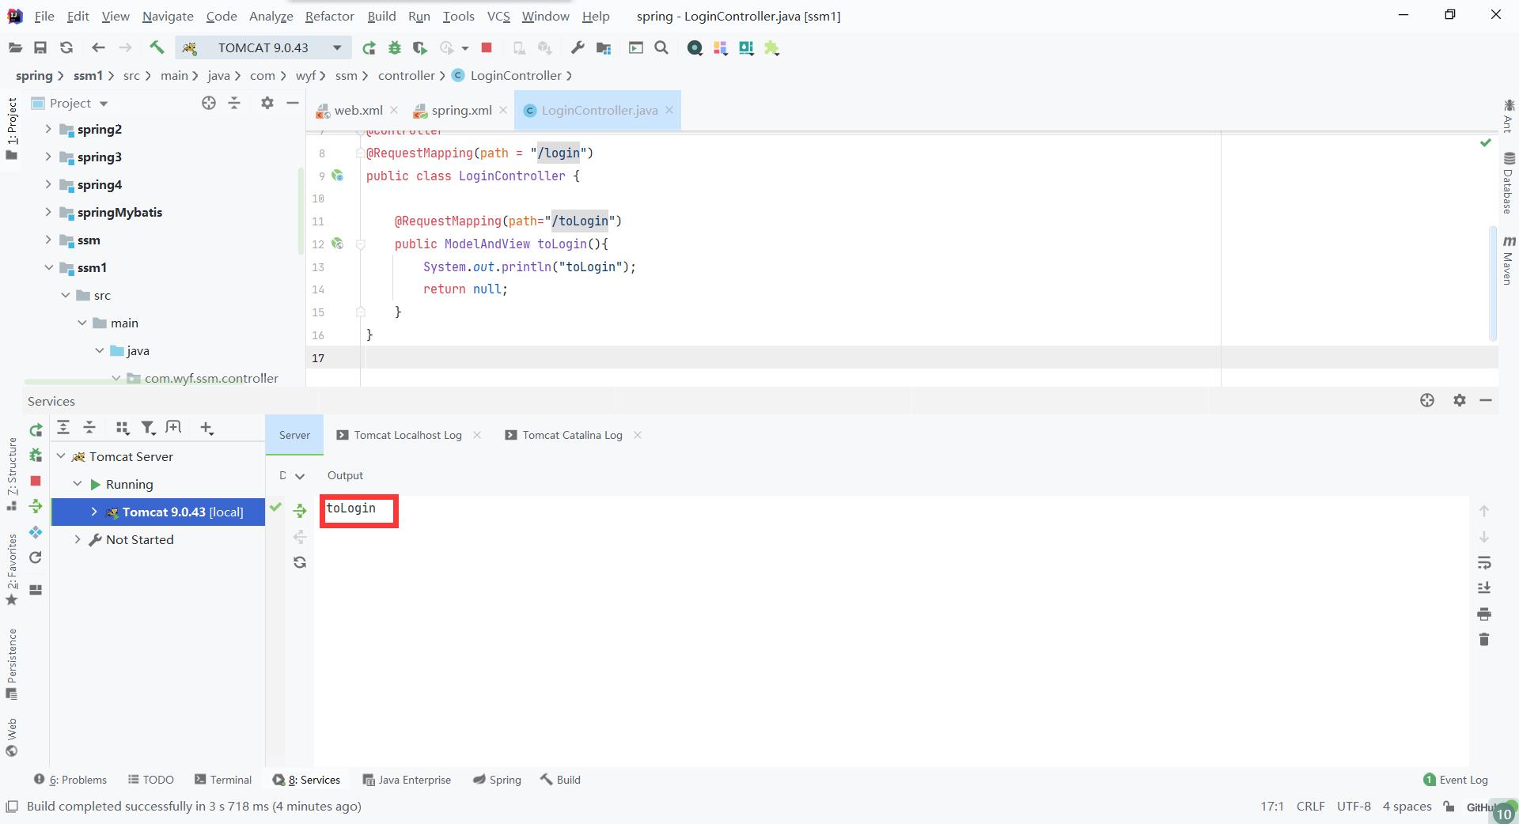Open the Refactor menu
Image resolution: width=1519 pixels, height=824 pixels.
point(329,16)
